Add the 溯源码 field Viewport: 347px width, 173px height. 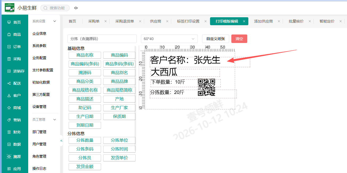(85, 73)
